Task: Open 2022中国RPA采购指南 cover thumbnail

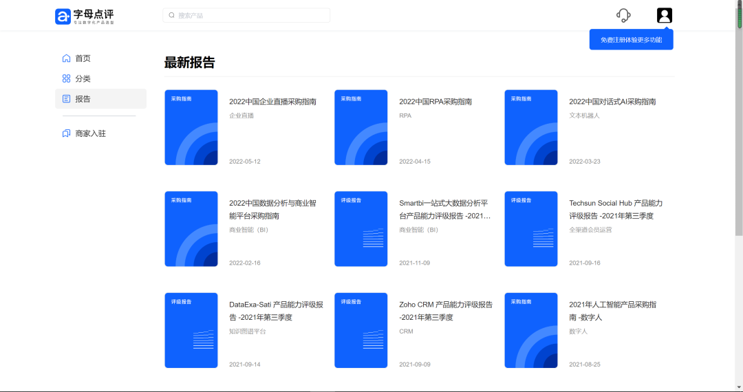Action: tap(361, 127)
